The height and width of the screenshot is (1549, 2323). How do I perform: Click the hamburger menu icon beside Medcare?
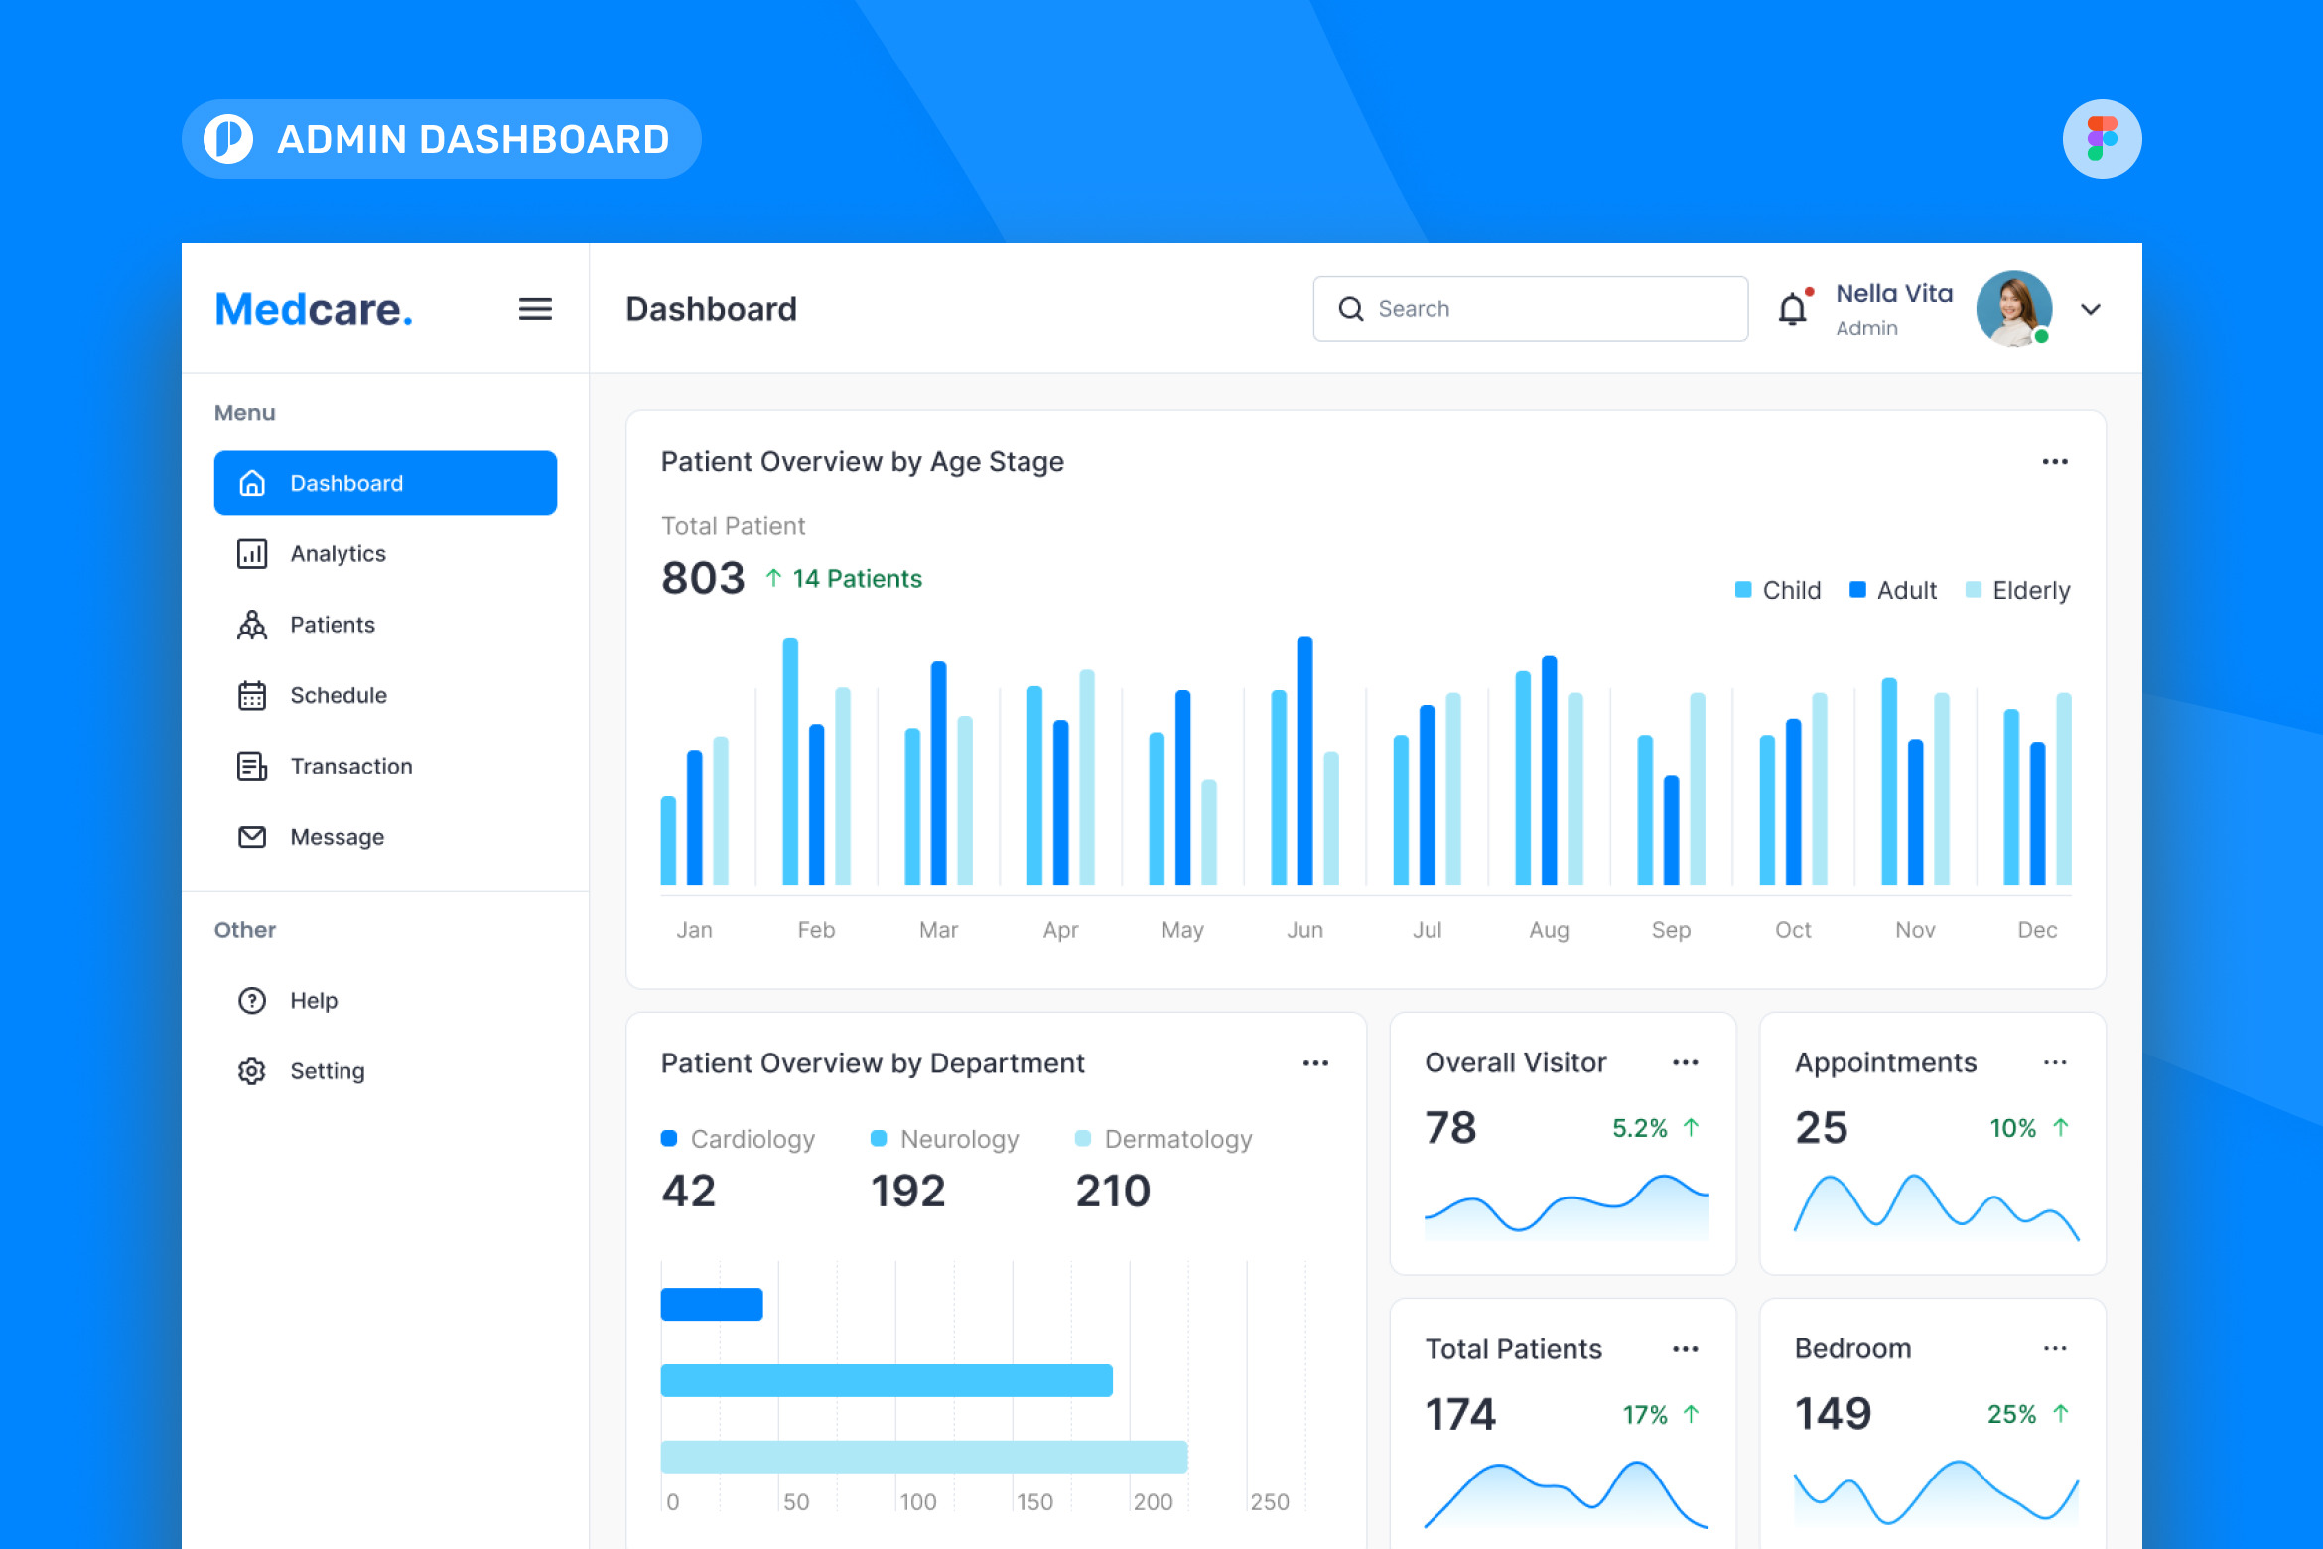[535, 309]
